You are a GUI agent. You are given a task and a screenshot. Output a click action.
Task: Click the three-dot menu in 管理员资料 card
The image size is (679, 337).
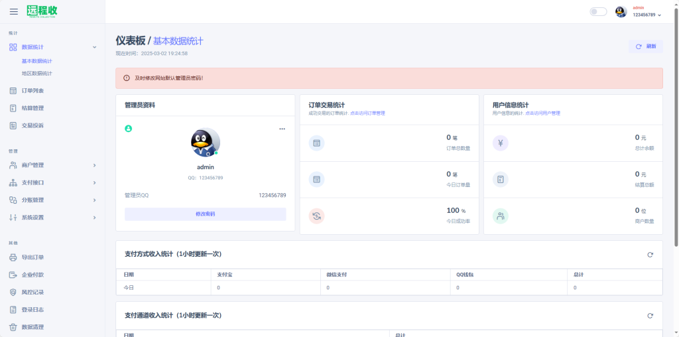click(x=282, y=129)
